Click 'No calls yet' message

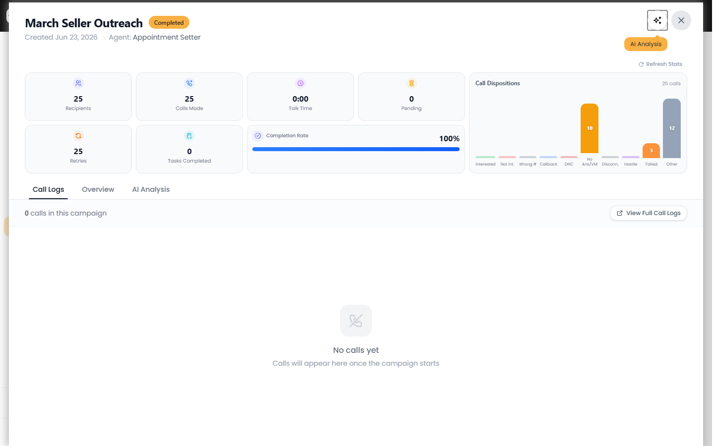click(356, 350)
